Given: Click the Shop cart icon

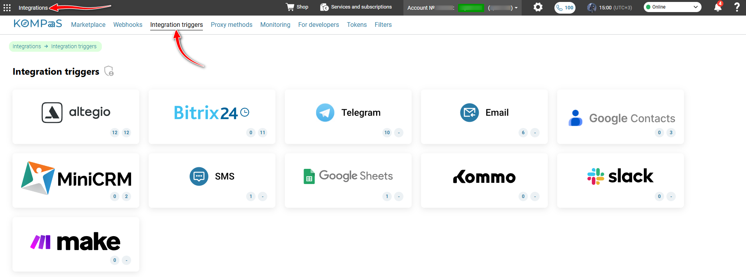Looking at the screenshot, I should pyautogui.click(x=290, y=7).
